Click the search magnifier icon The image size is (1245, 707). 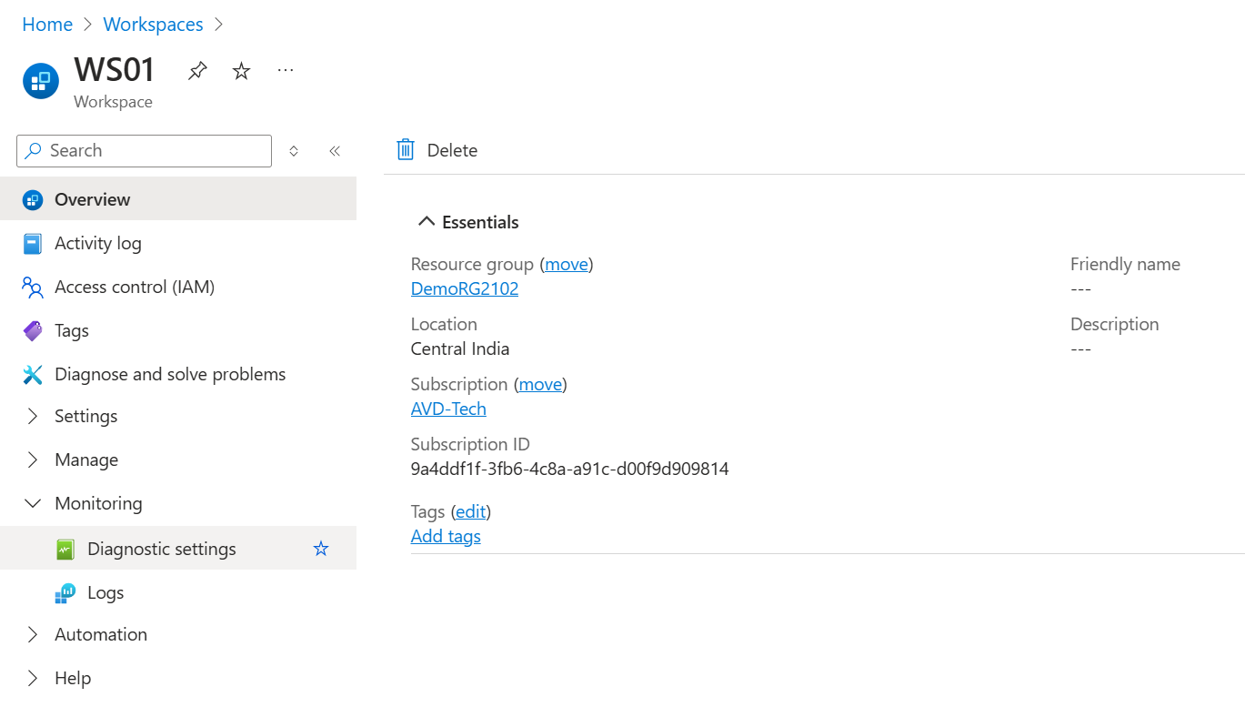pos(34,151)
